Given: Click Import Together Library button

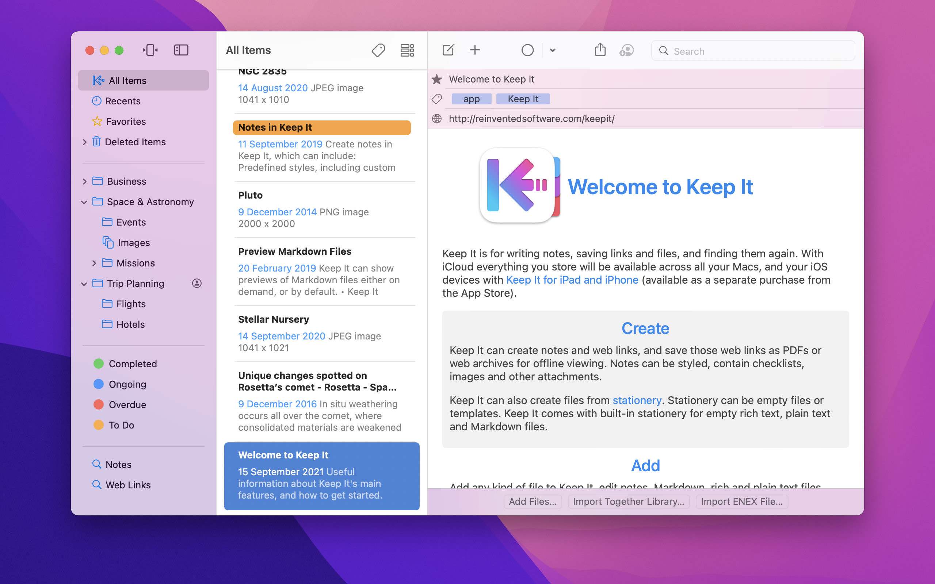Looking at the screenshot, I should coord(628,501).
